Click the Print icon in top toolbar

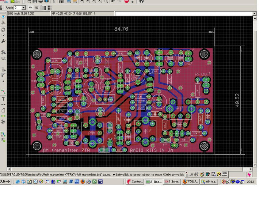click(41, 1)
